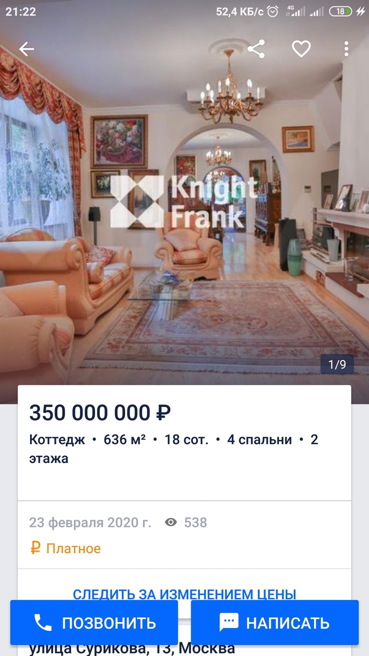Call the seller with ПОЗВОНИТЬ button
369x656 pixels.
click(94, 623)
